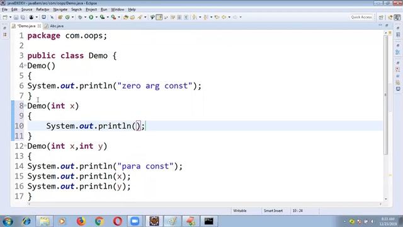
Task: Click the New file toolbar icon
Action: point(5,17)
